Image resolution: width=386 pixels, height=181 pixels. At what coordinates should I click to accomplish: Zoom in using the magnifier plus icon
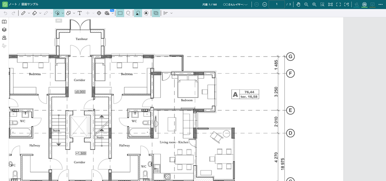click(x=314, y=4)
